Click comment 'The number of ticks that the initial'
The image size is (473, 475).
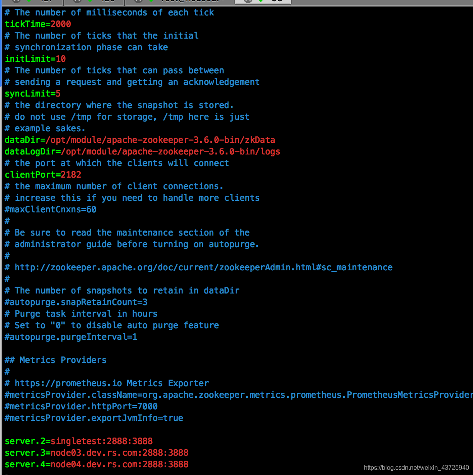pos(102,36)
